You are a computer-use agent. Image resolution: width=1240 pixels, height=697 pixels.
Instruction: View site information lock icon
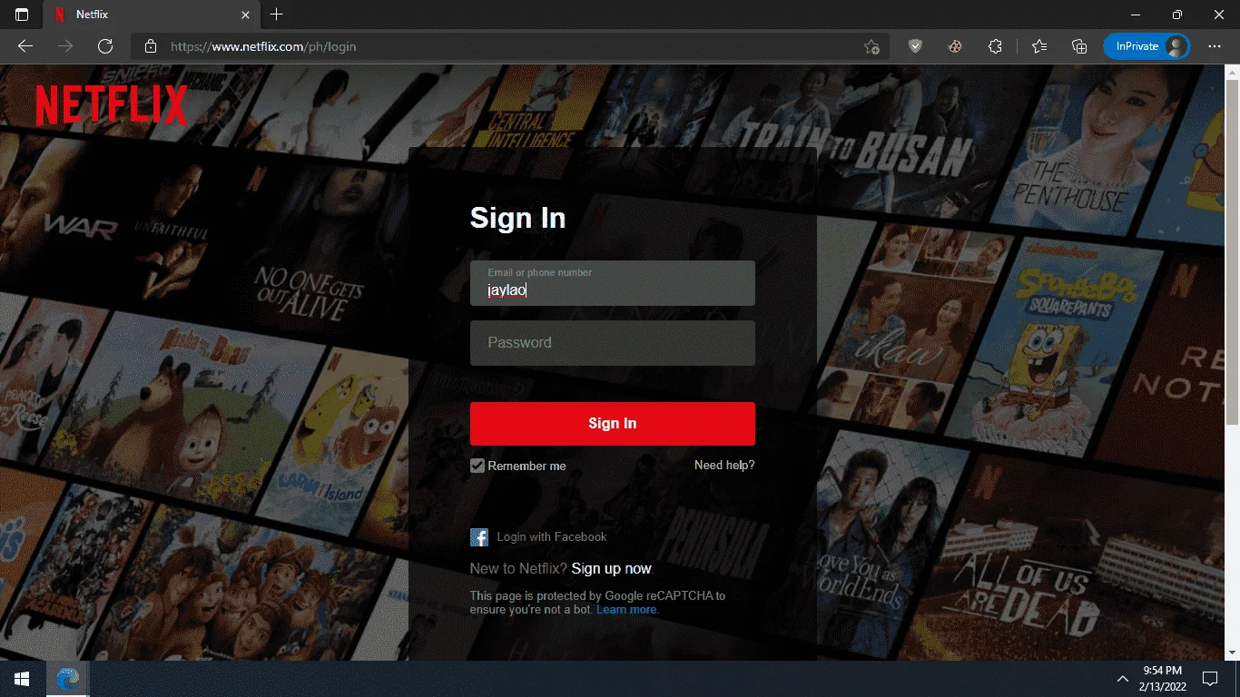[x=152, y=46]
